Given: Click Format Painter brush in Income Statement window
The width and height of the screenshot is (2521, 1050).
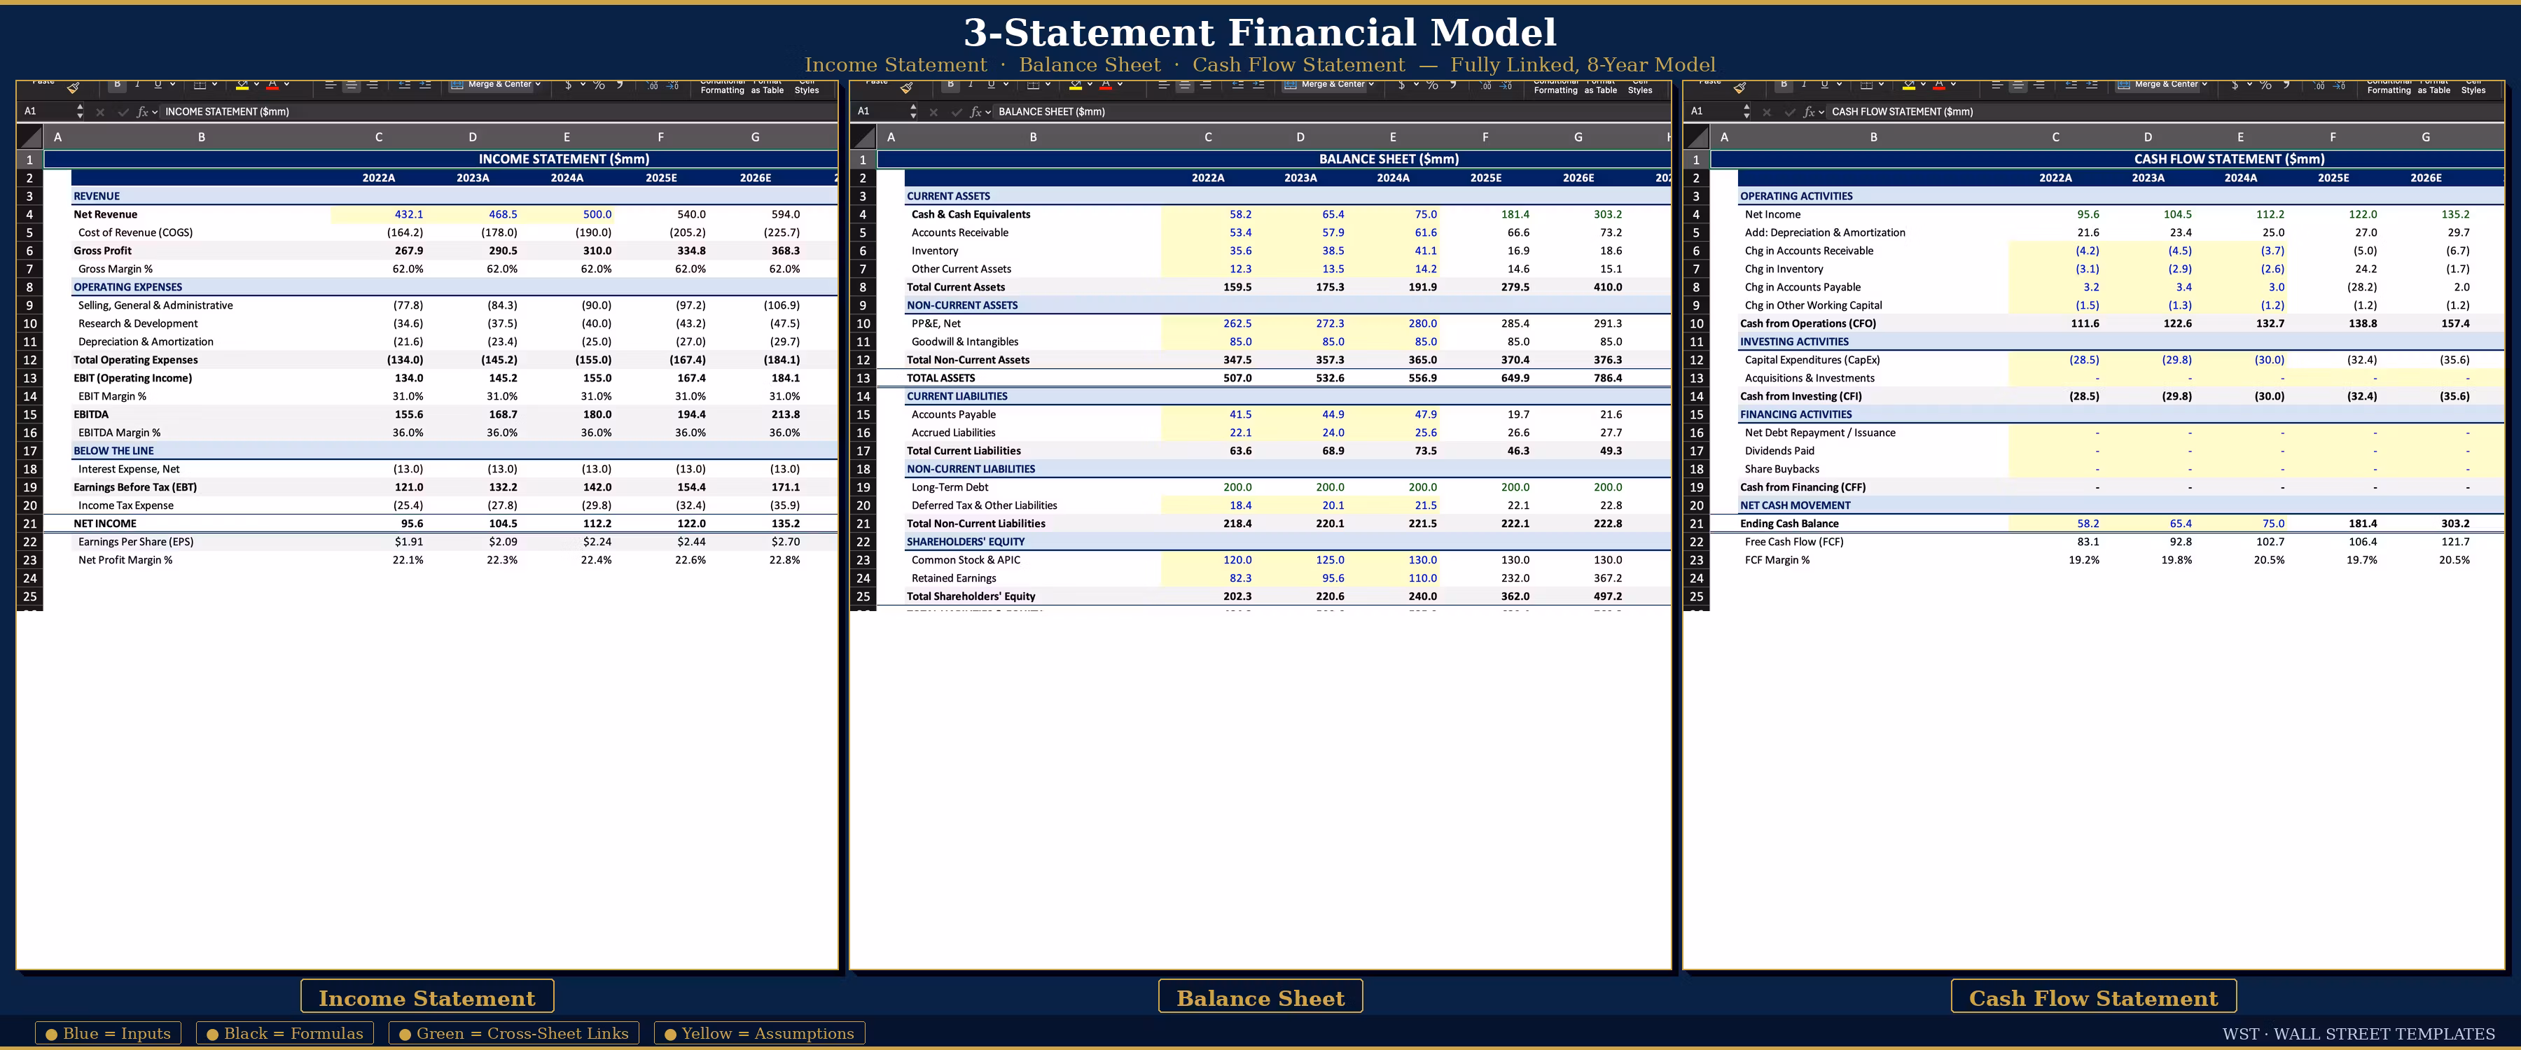Looking at the screenshot, I should point(74,88).
